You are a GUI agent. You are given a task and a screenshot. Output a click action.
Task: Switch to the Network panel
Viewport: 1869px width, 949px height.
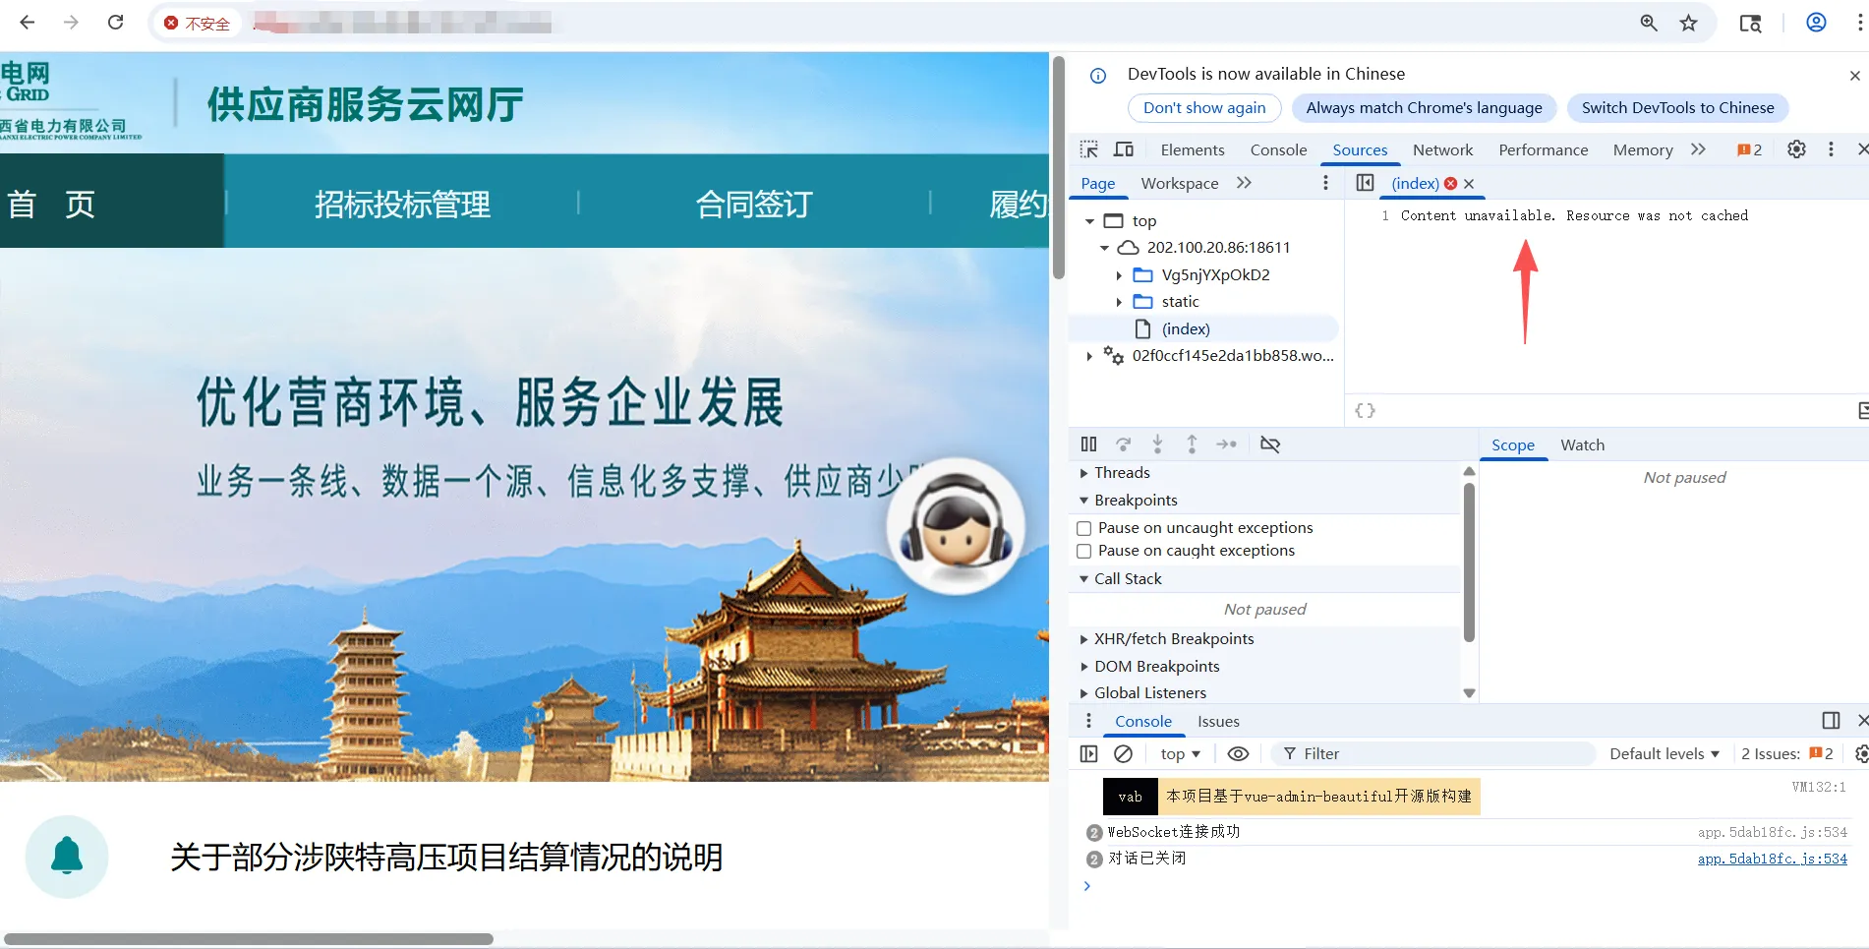pos(1442,149)
